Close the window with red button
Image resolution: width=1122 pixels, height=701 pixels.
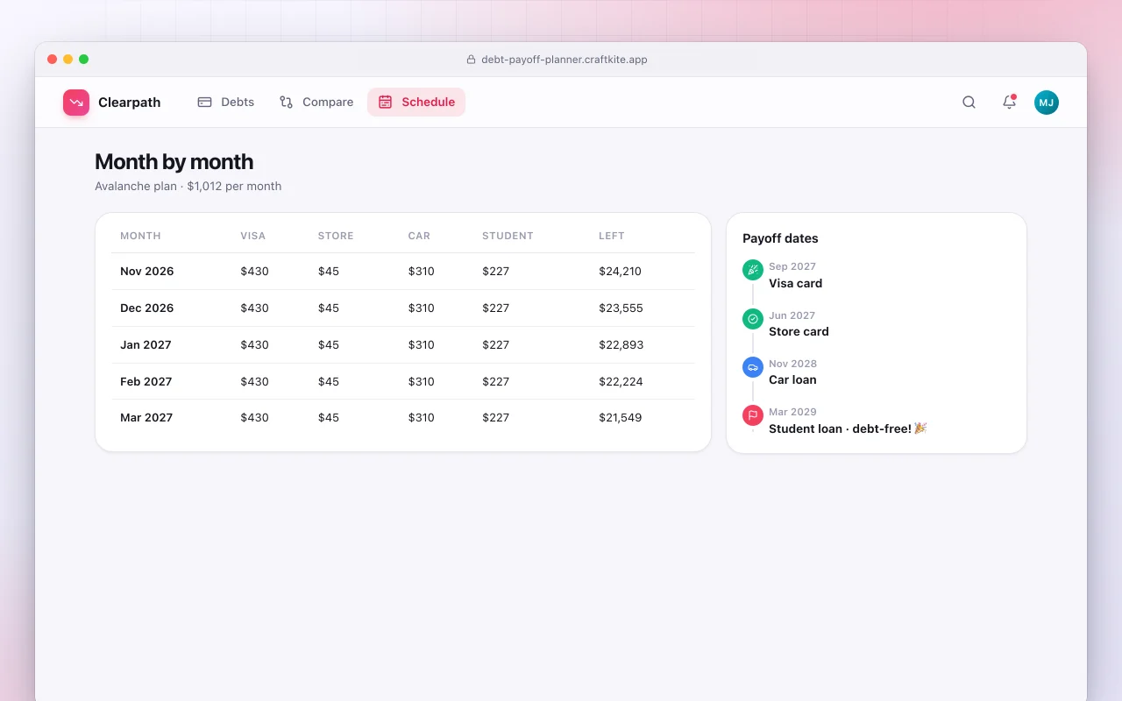tap(52, 60)
